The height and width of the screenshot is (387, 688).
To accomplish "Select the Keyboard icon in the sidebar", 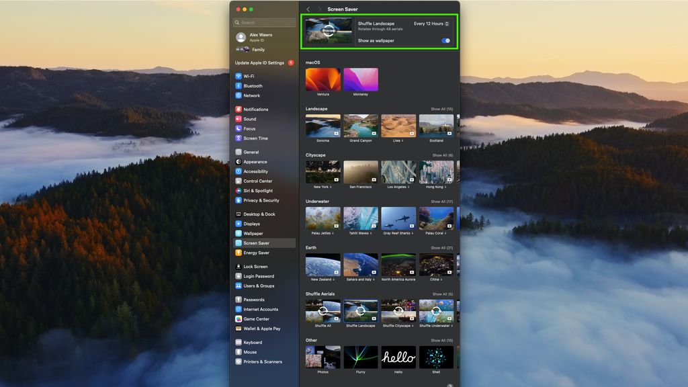I will pos(238,342).
